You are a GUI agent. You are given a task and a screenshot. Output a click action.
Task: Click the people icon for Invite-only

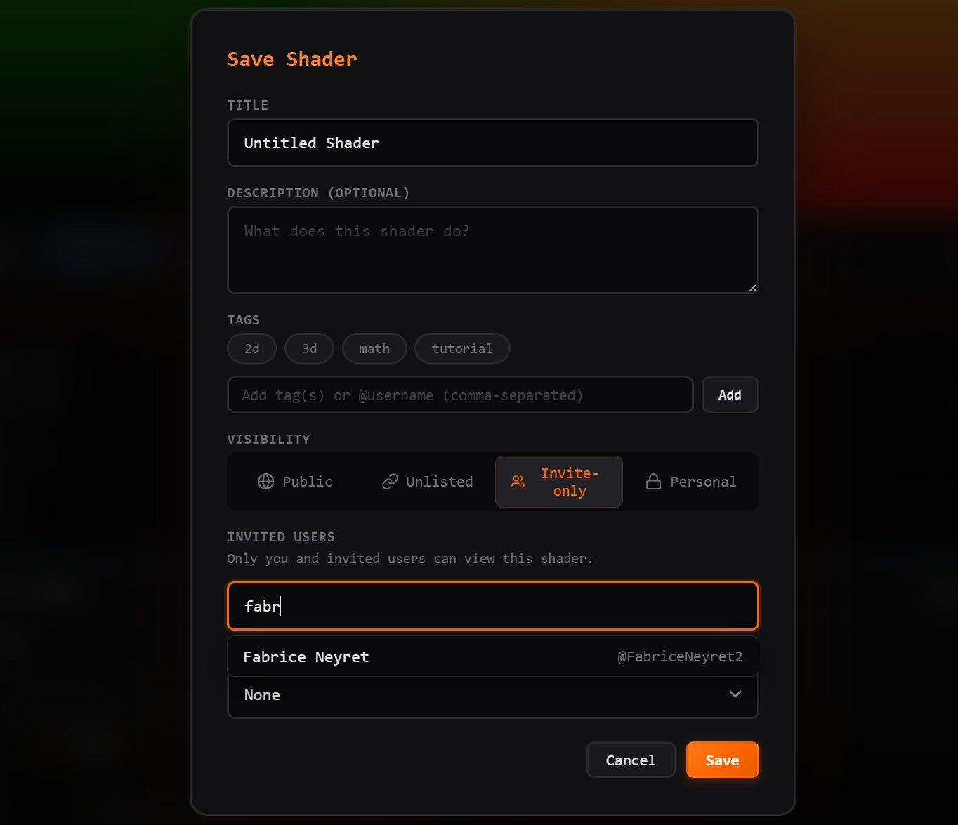point(518,482)
